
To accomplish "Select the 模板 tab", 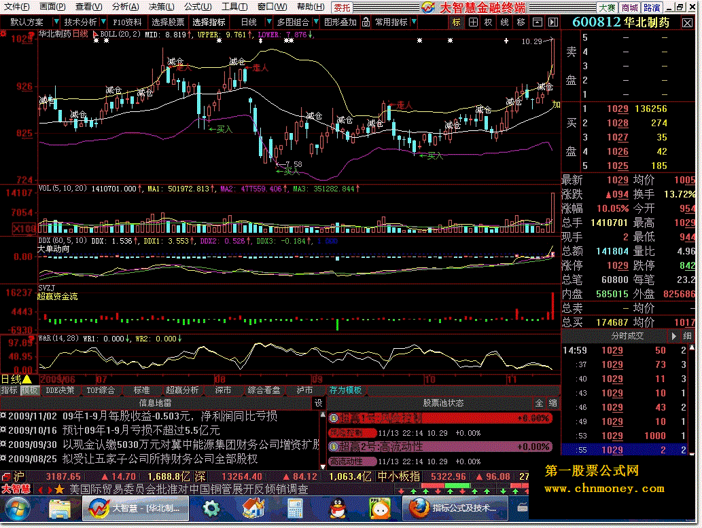I will point(29,390).
